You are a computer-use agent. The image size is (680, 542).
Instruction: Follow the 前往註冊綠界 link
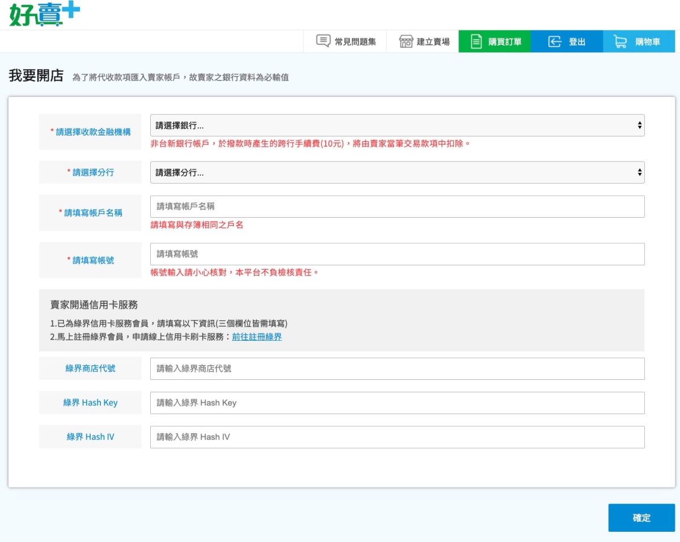(x=257, y=337)
